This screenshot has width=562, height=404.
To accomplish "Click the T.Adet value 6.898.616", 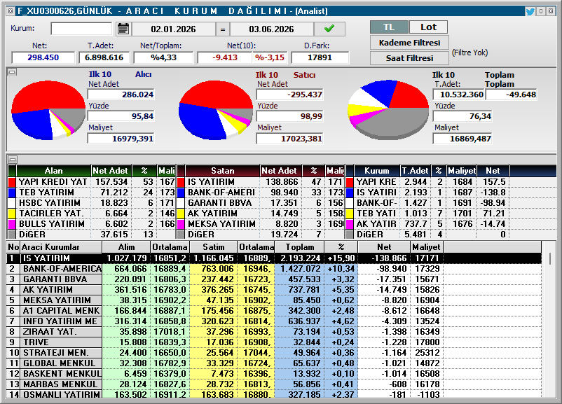I will click(x=104, y=57).
